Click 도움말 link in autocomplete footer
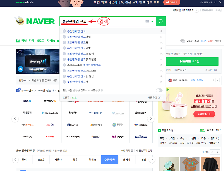 point(66,98)
